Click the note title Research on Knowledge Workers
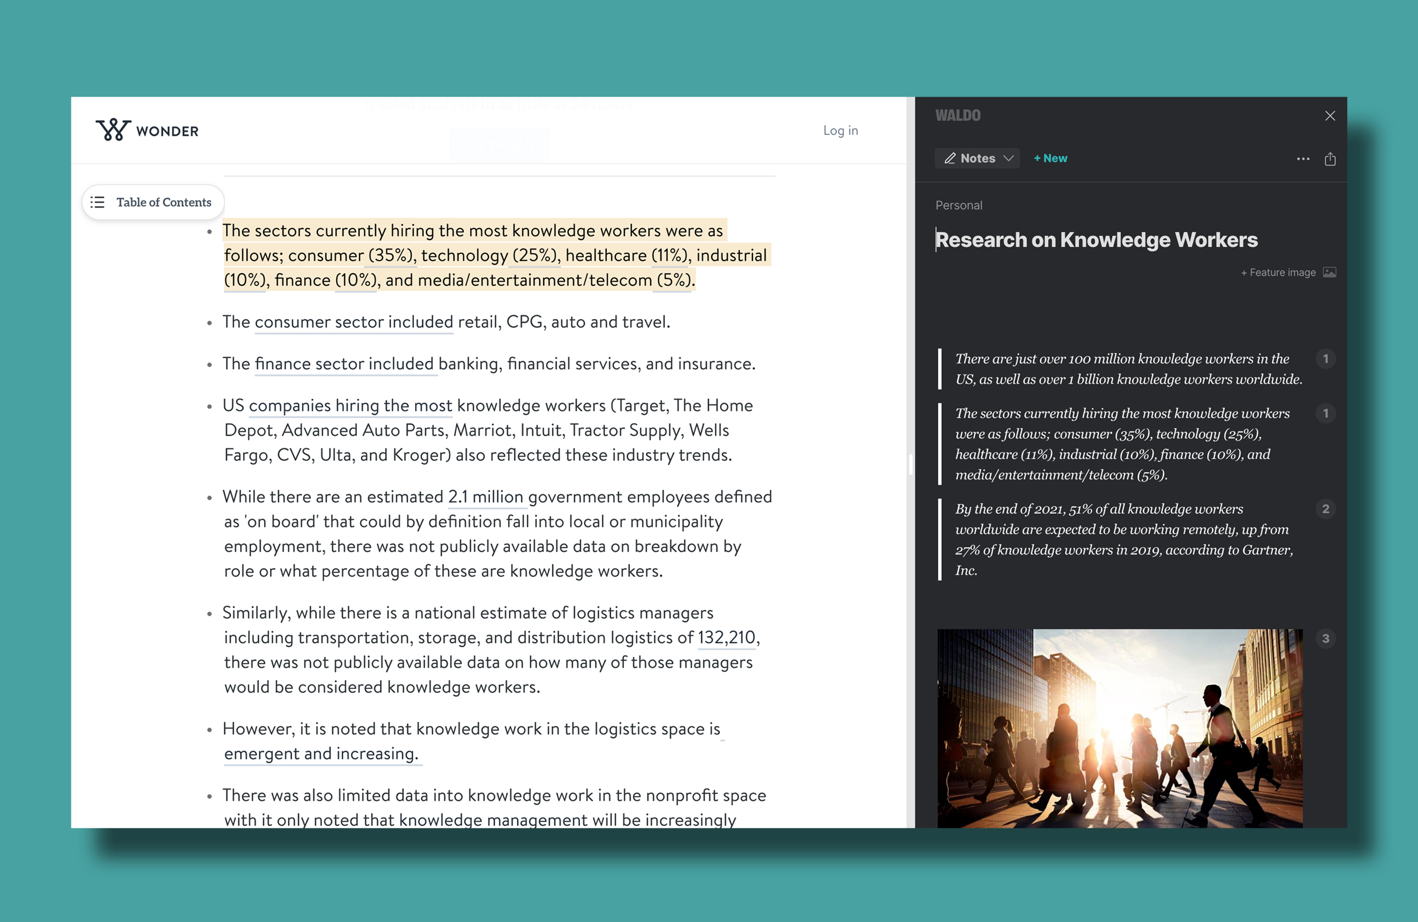This screenshot has height=922, width=1418. click(1096, 240)
